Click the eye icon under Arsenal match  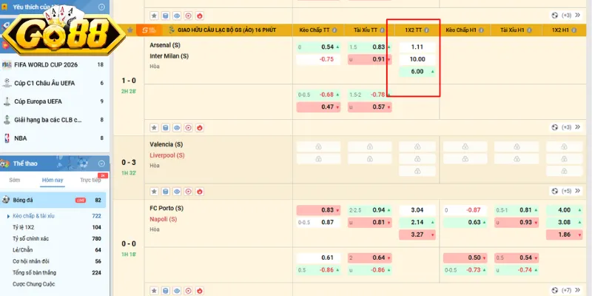coord(177,127)
